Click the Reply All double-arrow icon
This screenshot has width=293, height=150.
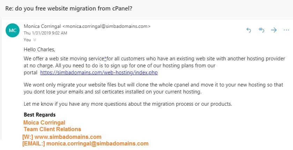click(261, 30)
